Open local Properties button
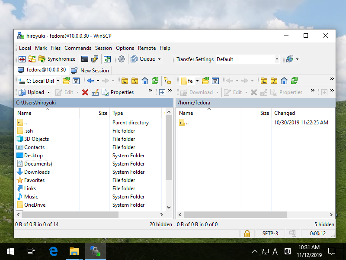 click(x=118, y=92)
